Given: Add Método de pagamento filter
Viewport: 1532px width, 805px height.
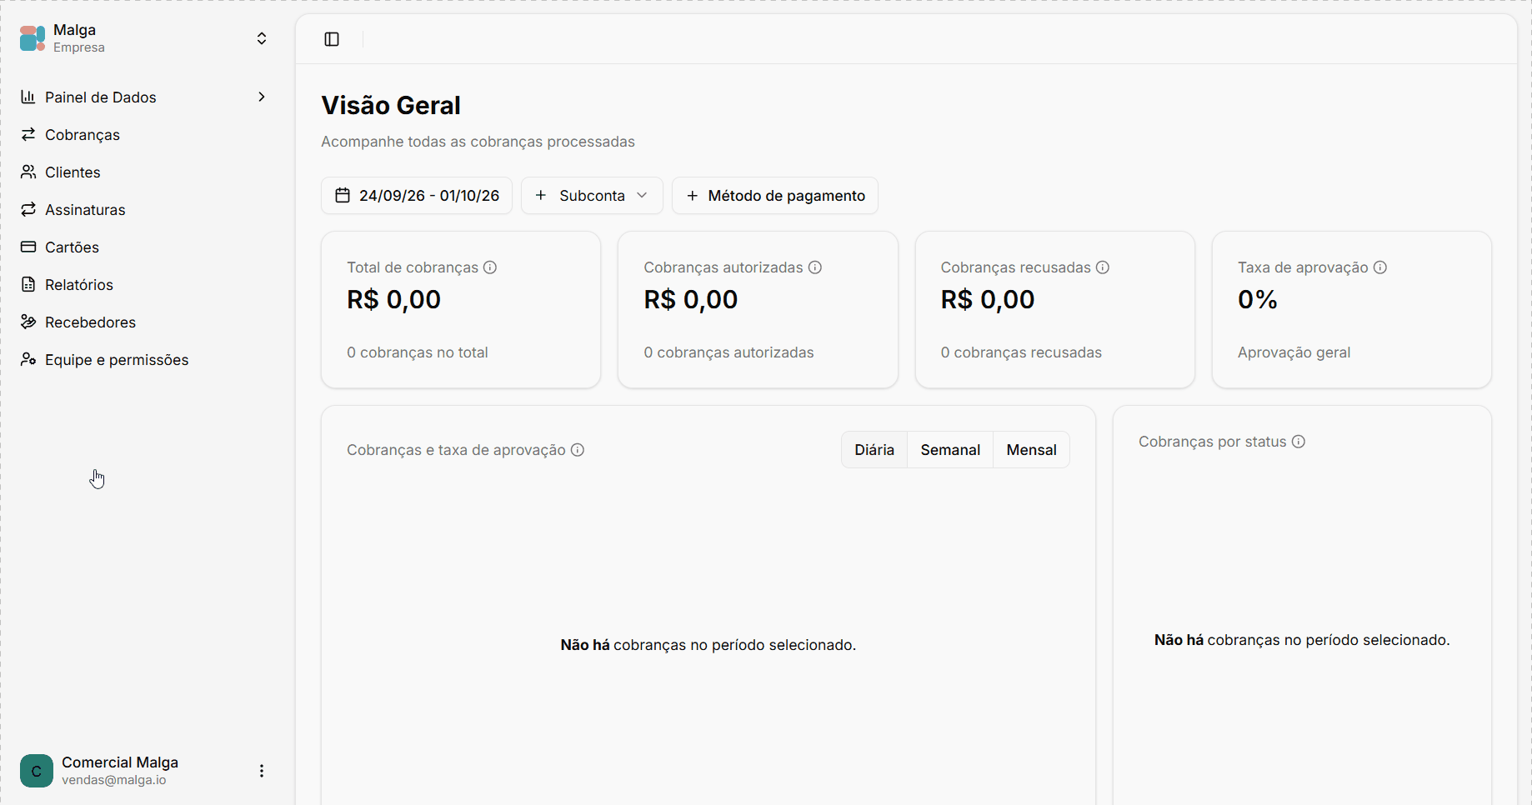Looking at the screenshot, I should coord(775,196).
